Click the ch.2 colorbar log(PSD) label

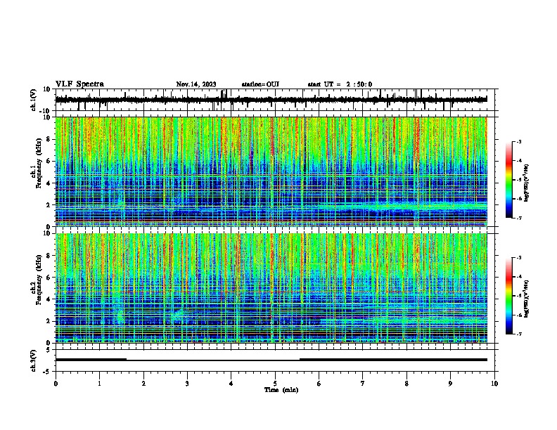pyautogui.click(x=527, y=299)
